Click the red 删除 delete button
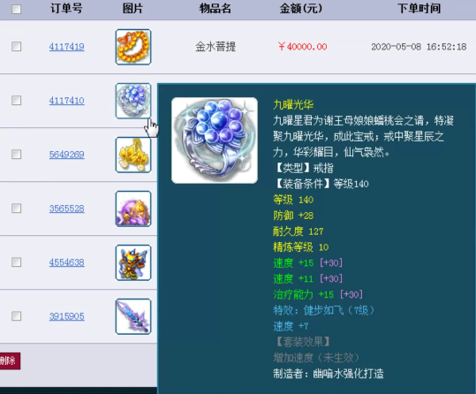The height and width of the screenshot is (394, 476). (10, 361)
